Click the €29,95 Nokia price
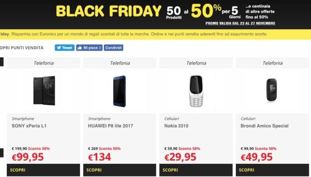The height and width of the screenshot is (177, 311). tap(180, 157)
